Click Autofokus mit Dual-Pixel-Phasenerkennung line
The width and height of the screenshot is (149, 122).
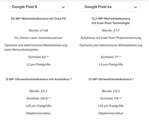tap(111, 38)
